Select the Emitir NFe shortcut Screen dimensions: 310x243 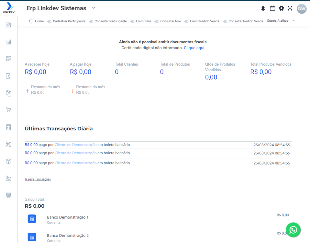tap(143, 21)
